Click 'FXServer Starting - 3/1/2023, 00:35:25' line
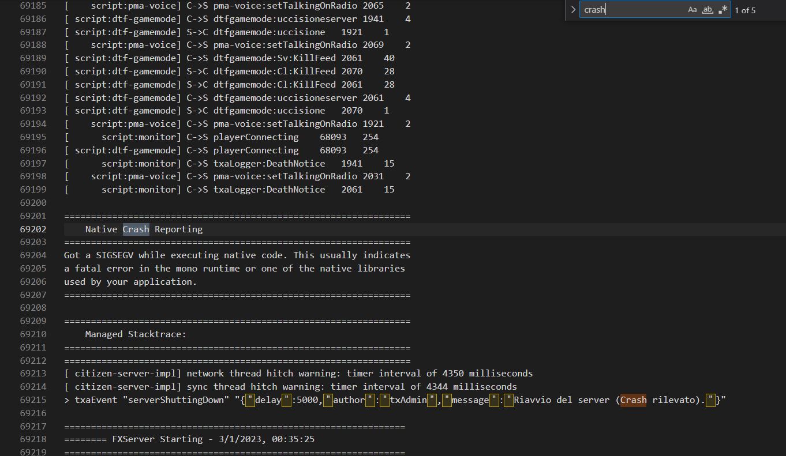Image resolution: width=786 pixels, height=456 pixels. 189,439
